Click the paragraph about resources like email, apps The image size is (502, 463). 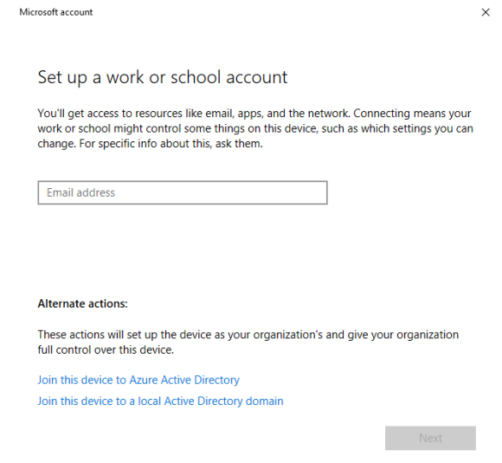pos(255,128)
